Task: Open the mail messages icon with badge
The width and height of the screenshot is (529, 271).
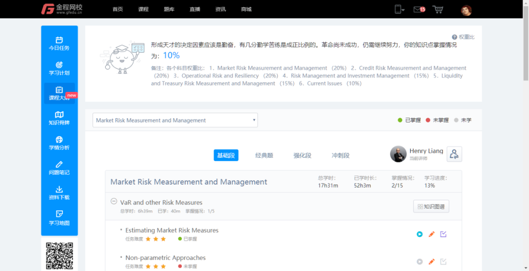Action: click(418, 9)
